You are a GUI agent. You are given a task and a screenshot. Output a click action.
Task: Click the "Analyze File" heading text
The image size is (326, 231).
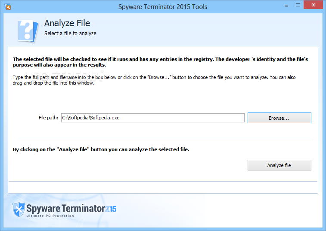[x=67, y=23]
